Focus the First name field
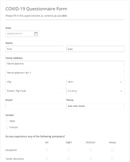 click(34, 49)
